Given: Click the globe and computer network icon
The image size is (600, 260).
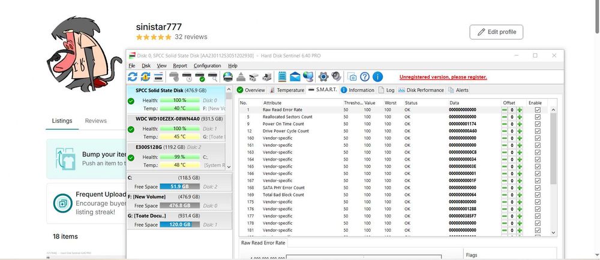Looking at the screenshot, I should [x=308, y=77].
